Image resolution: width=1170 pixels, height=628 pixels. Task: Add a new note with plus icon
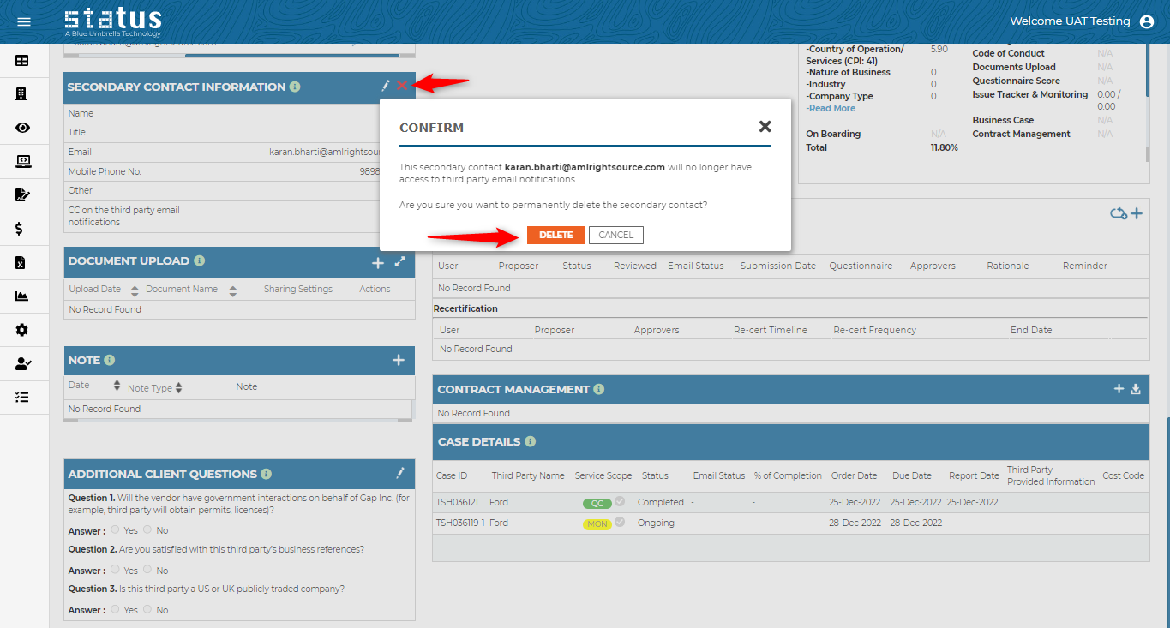(399, 360)
